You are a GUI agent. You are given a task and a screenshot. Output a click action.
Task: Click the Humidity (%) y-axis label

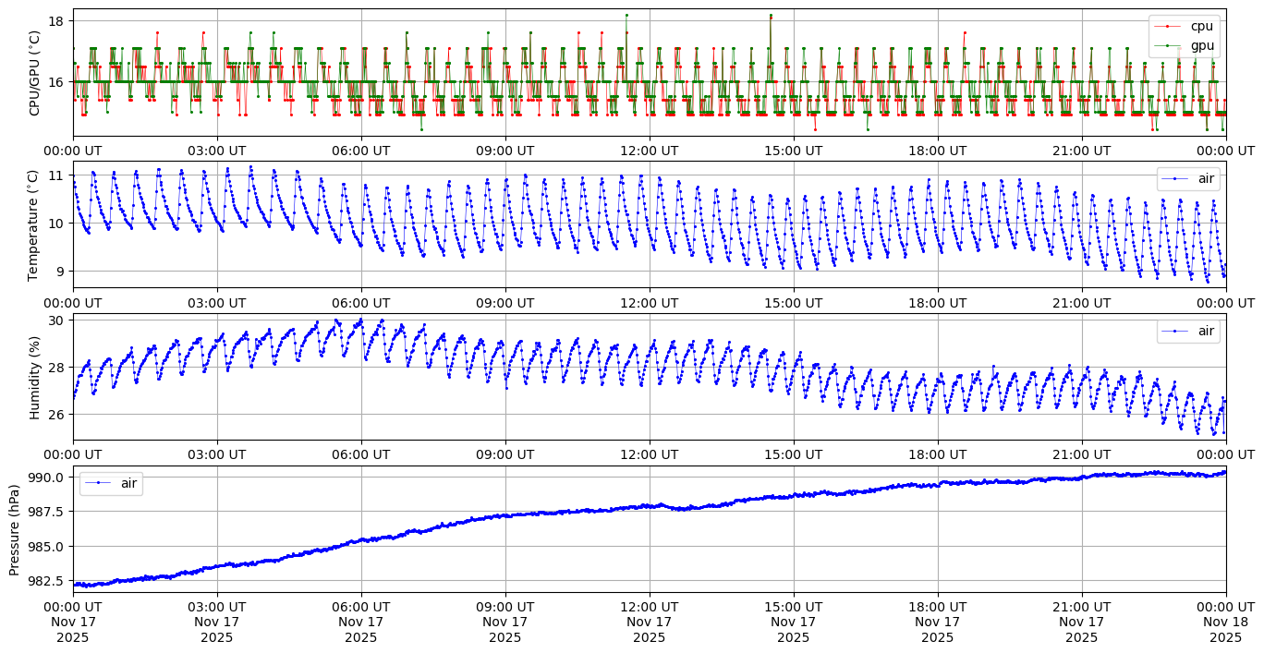pos(35,377)
